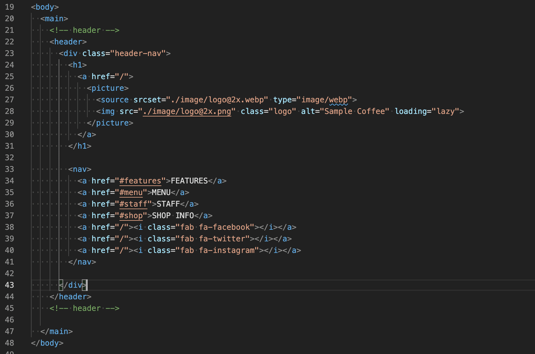Screen dimensions: 535x354
Task: Click the closing body tag
Action: coord(47,343)
